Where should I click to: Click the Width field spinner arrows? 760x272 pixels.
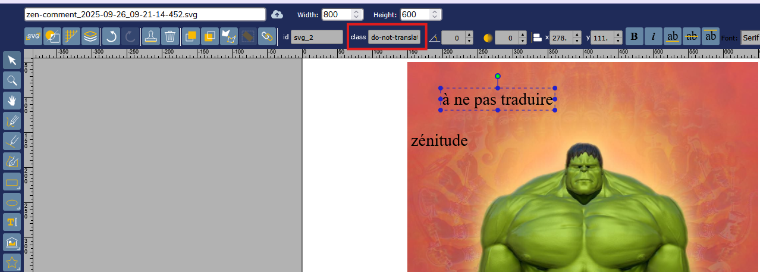coord(356,14)
